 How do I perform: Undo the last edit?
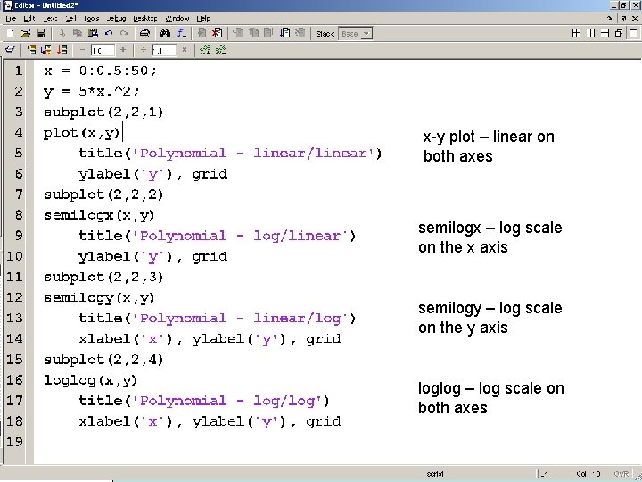click(109, 33)
